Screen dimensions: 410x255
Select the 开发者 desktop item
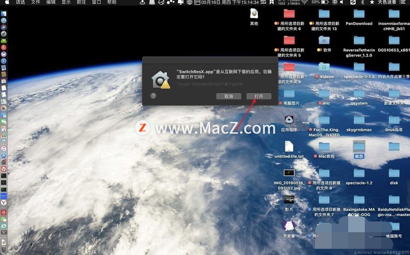click(x=289, y=229)
